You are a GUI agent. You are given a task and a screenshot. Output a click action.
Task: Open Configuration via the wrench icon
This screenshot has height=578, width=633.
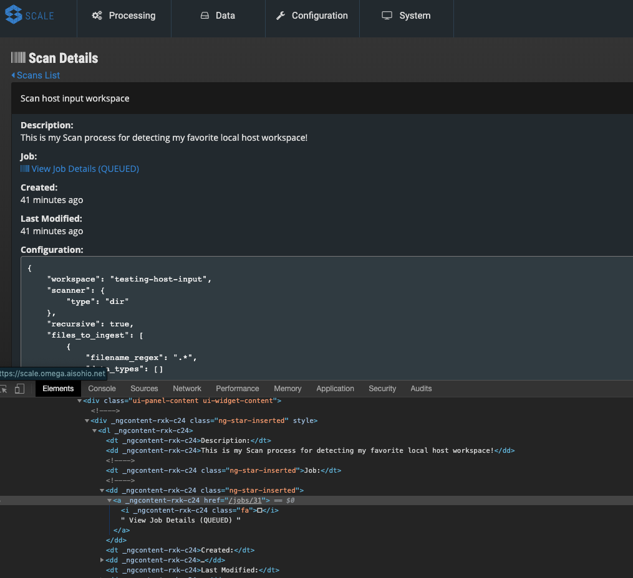tap(281, 15)
